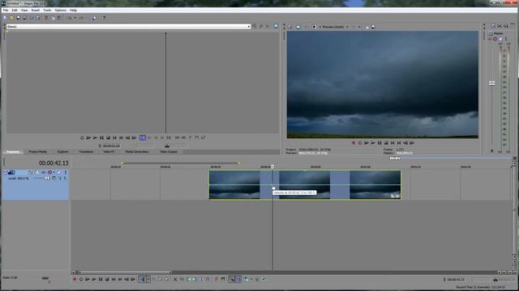Click the What's This help icon
This screenshot has width=519, height=291.
coord(104,18)
